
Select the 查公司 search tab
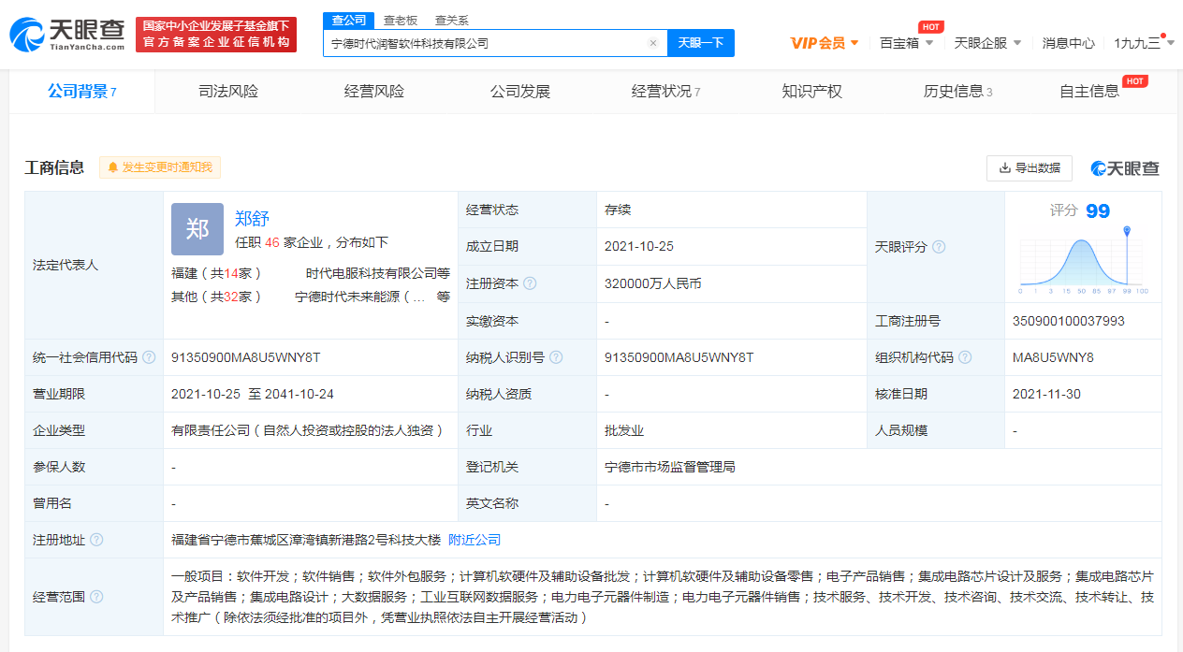pyautogui.click(x=349, y=20)
